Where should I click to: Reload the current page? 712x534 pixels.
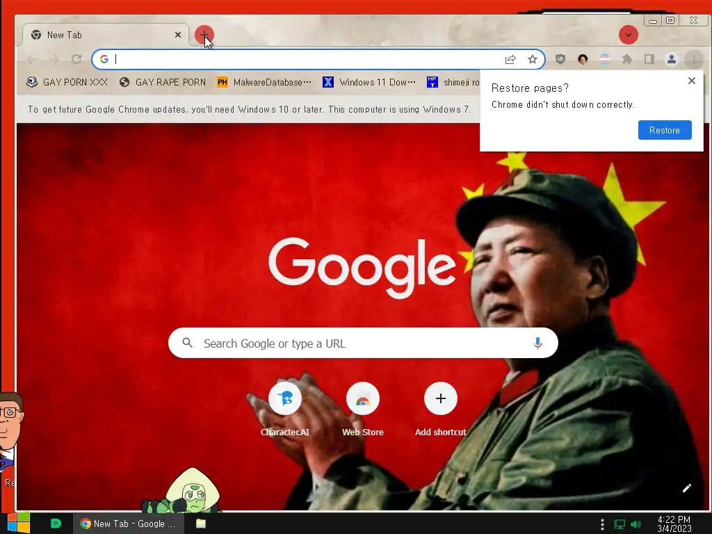pos(76,59)
